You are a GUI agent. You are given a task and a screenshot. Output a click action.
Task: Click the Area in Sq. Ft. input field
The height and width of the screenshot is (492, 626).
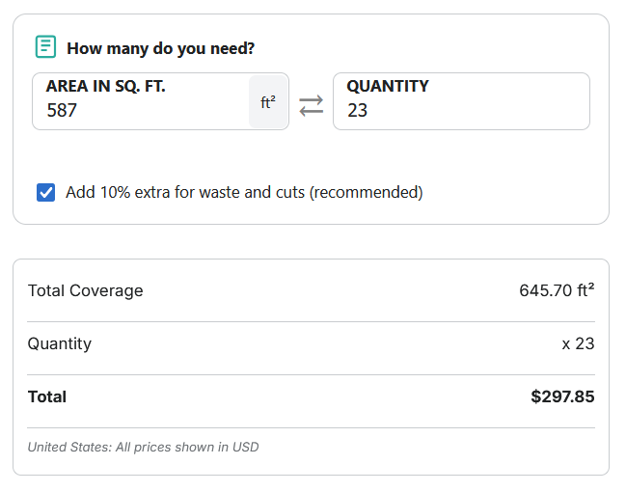tap(160, 101)
